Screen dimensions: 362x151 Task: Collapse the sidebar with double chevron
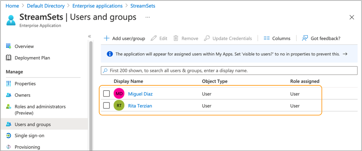(90, 36)
